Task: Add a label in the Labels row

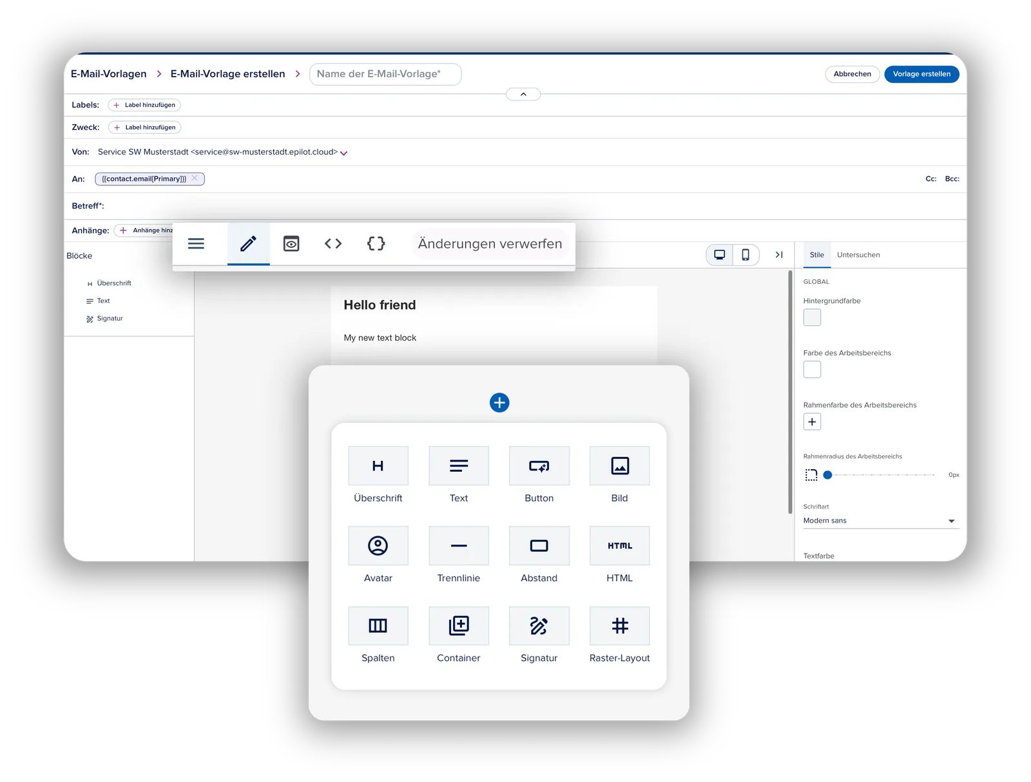Action: tap(144, 105)
